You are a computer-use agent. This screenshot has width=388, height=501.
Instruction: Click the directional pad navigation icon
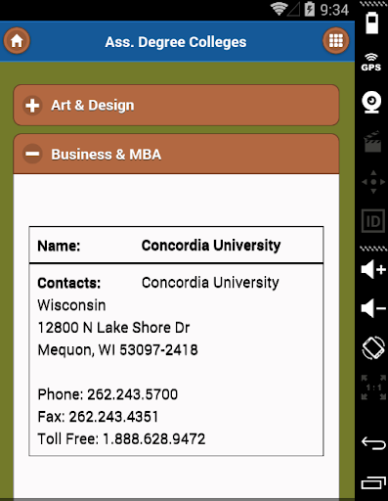click(373, 182)
